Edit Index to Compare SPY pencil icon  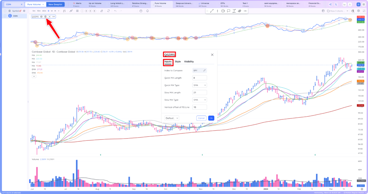click(x=204, y=70)
